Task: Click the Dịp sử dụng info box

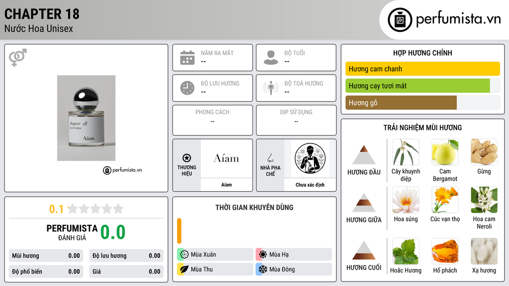Action: [x=296, y=120]
